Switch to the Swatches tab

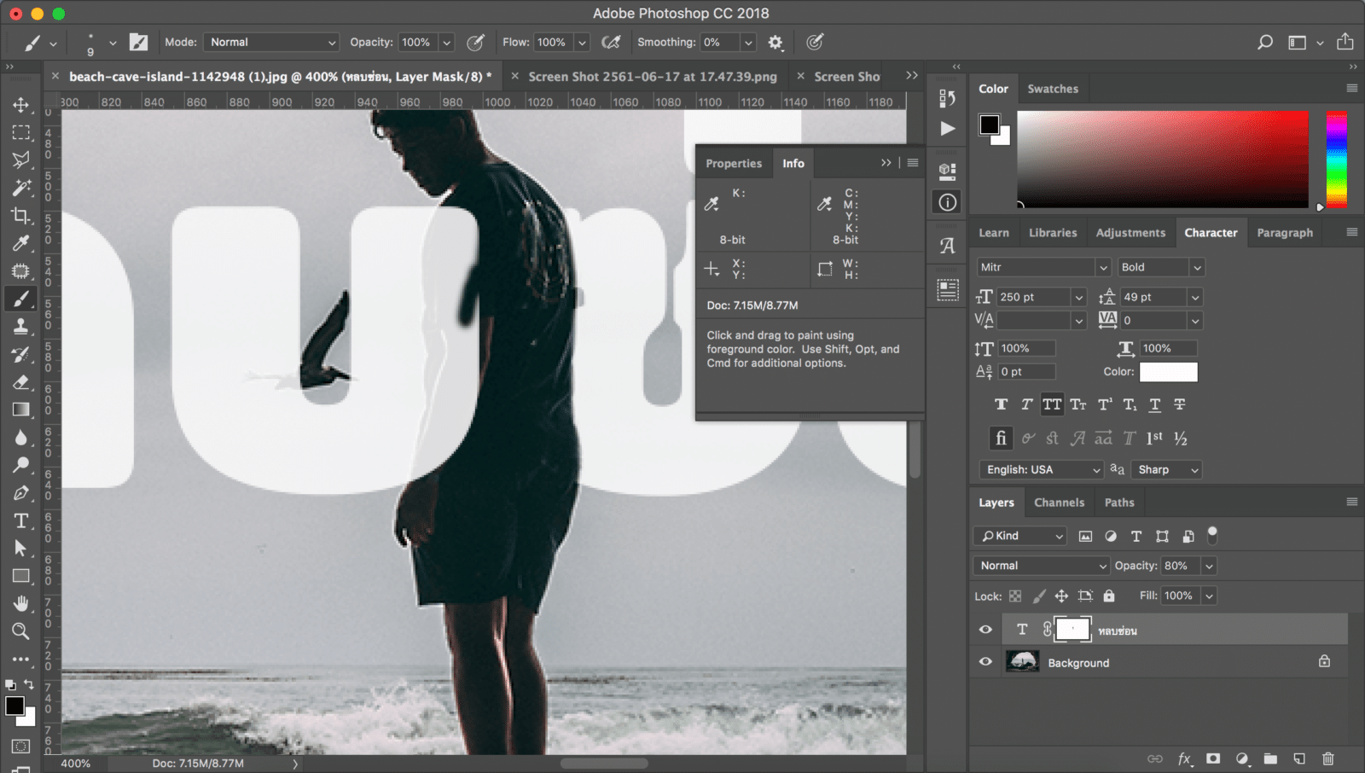tap(1052, 89)
